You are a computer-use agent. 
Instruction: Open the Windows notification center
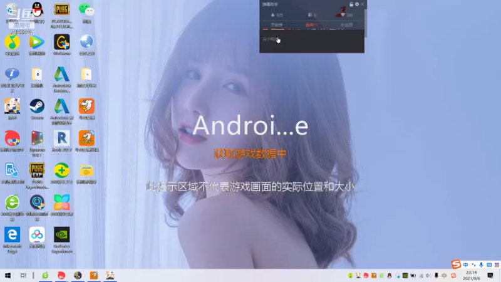point(490,275)
